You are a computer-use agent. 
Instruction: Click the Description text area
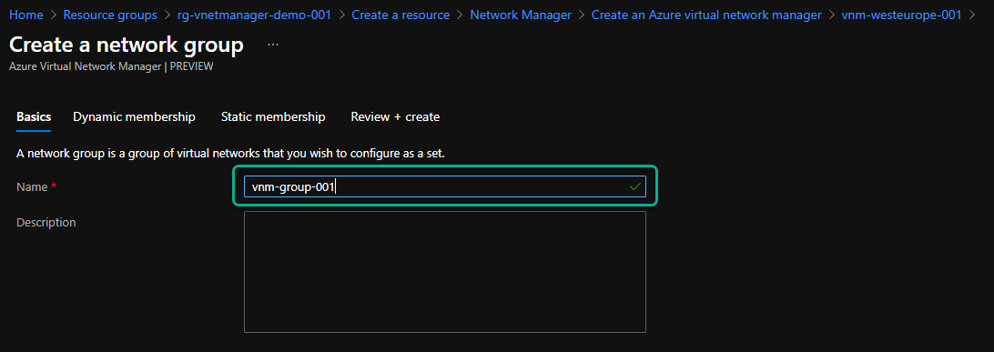[x=445, y=272]
